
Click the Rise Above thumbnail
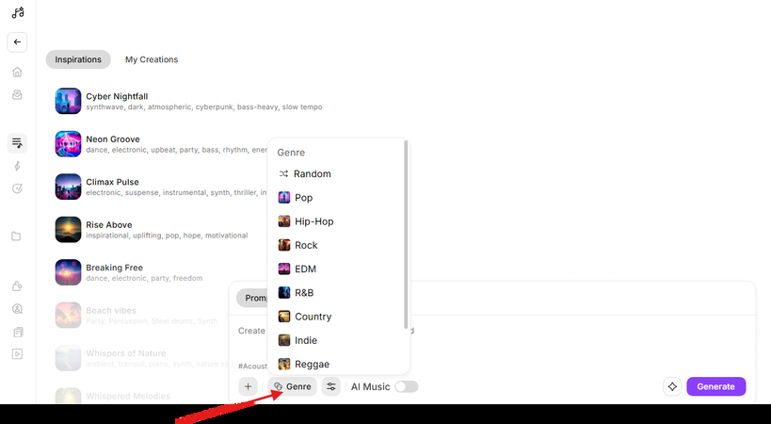[x=68, y=229]
